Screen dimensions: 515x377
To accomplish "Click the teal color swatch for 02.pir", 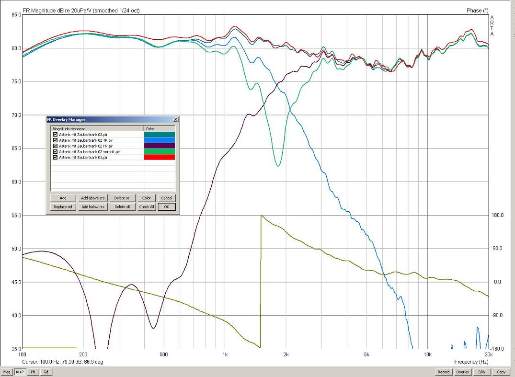I will click(159, 135).
